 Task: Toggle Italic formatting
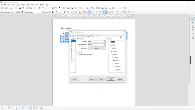(56, 12)
